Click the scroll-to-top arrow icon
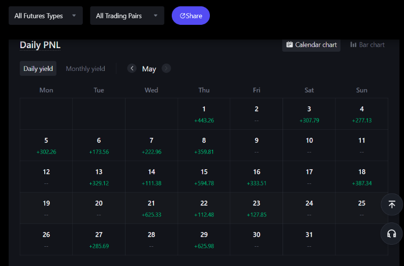This screenshot has width=404, height=266. click(392, 204)
